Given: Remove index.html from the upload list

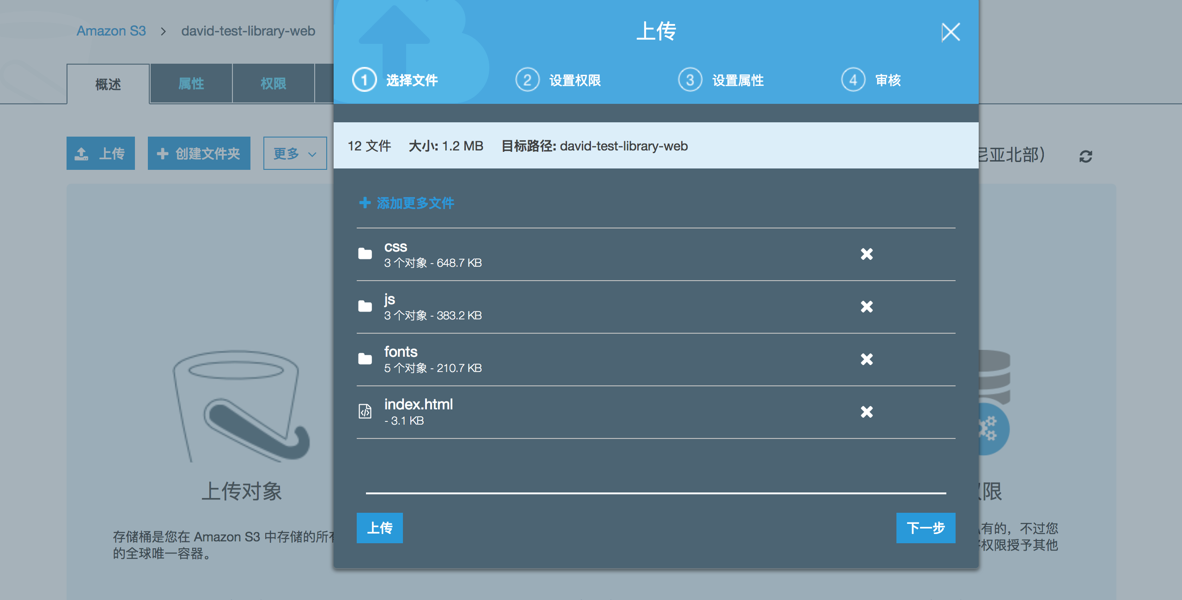Looking at the screenshot, I should [866, 412].
